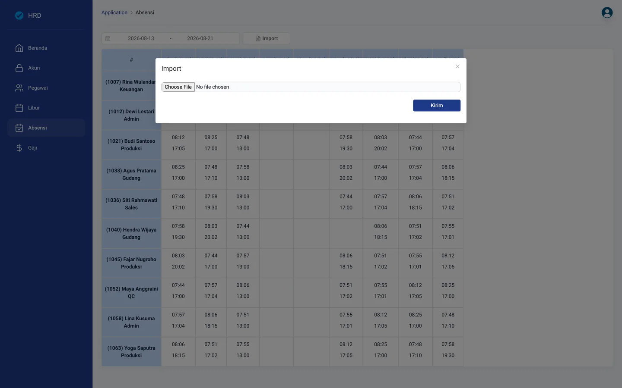
Task: Open the user avatar profile menu
Action: [x=607, y=13]
